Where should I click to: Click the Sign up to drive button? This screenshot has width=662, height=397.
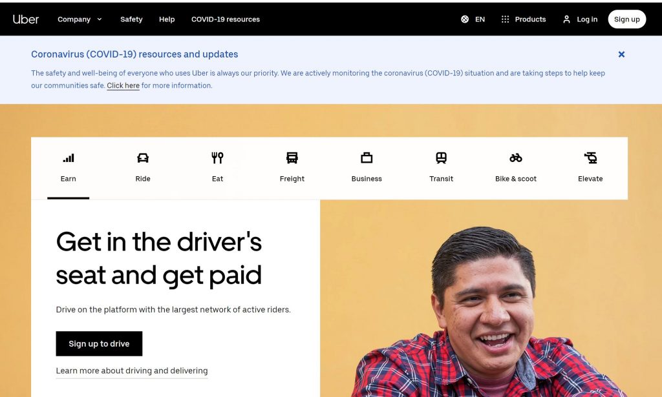99,344
